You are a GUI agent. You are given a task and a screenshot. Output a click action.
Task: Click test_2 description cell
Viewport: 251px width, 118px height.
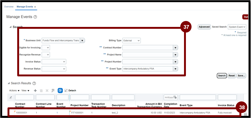[115, 113]
